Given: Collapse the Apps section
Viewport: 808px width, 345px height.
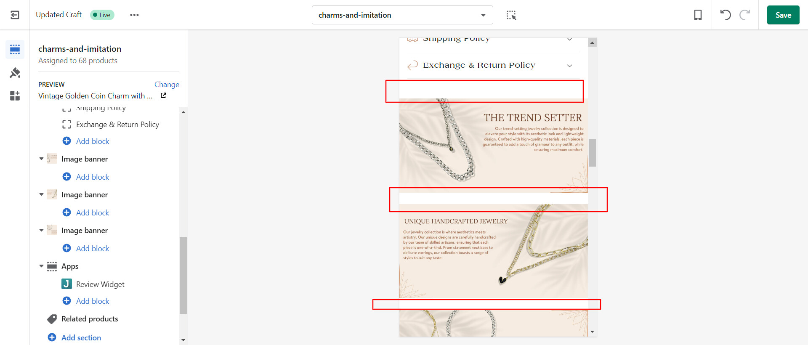Looking at the screenshot, I should 41,266.
